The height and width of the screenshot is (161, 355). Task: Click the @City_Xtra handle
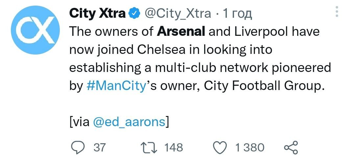click(177, 13)
